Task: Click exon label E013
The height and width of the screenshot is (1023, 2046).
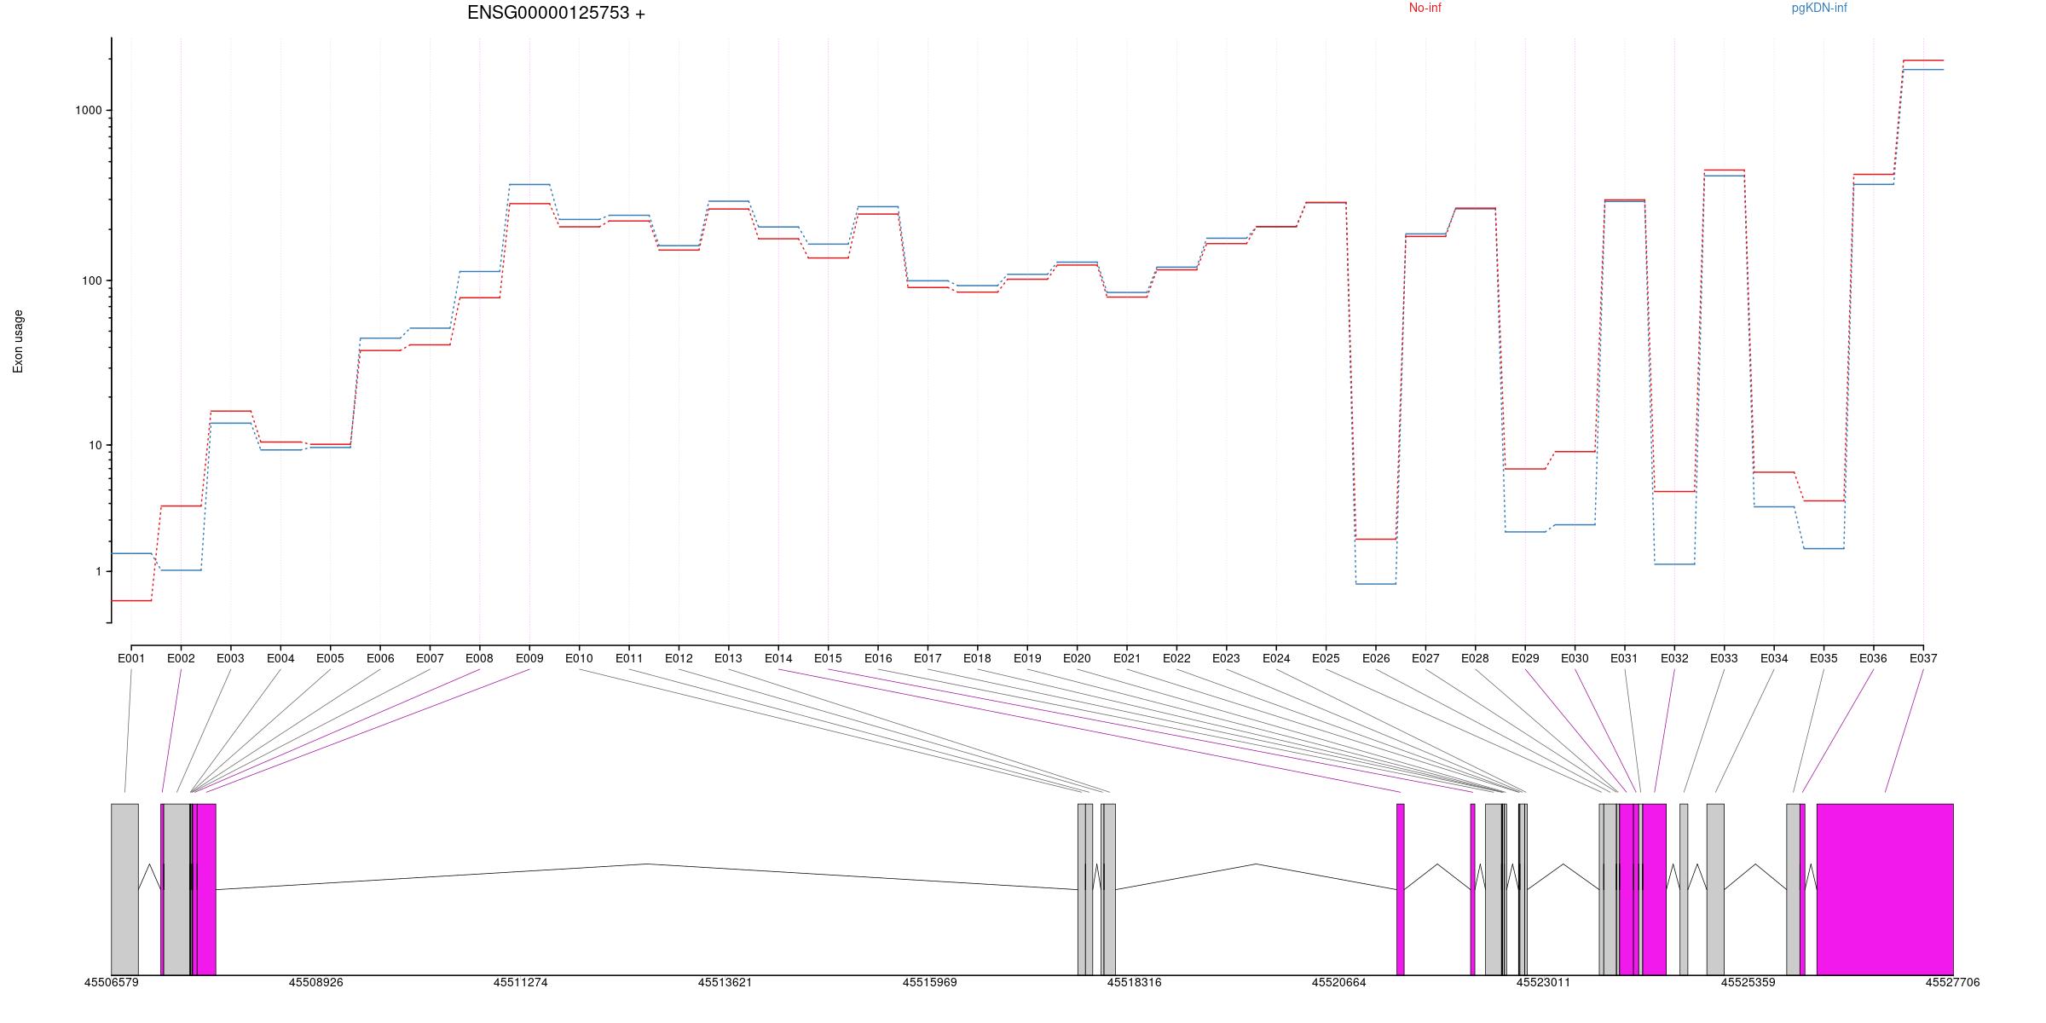Action: (x=728, y=658)
